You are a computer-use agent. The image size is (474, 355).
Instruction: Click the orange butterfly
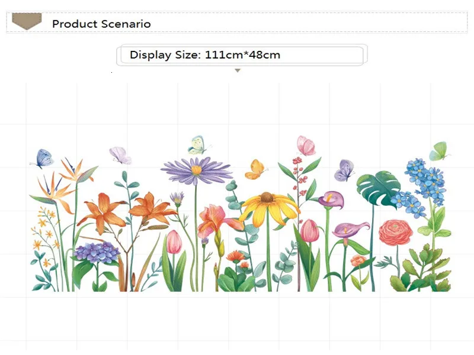pyautogui.click(x=255, y=169)
